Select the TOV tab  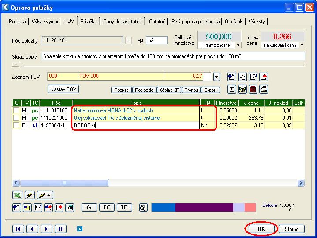(x=69, y=21)
